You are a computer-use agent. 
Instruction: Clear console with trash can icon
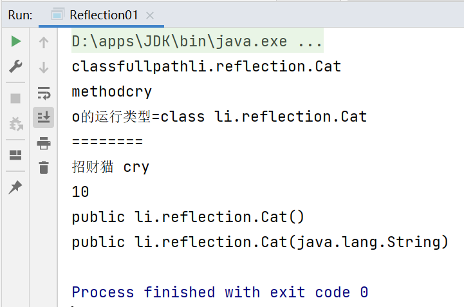[x=44, y=167]
